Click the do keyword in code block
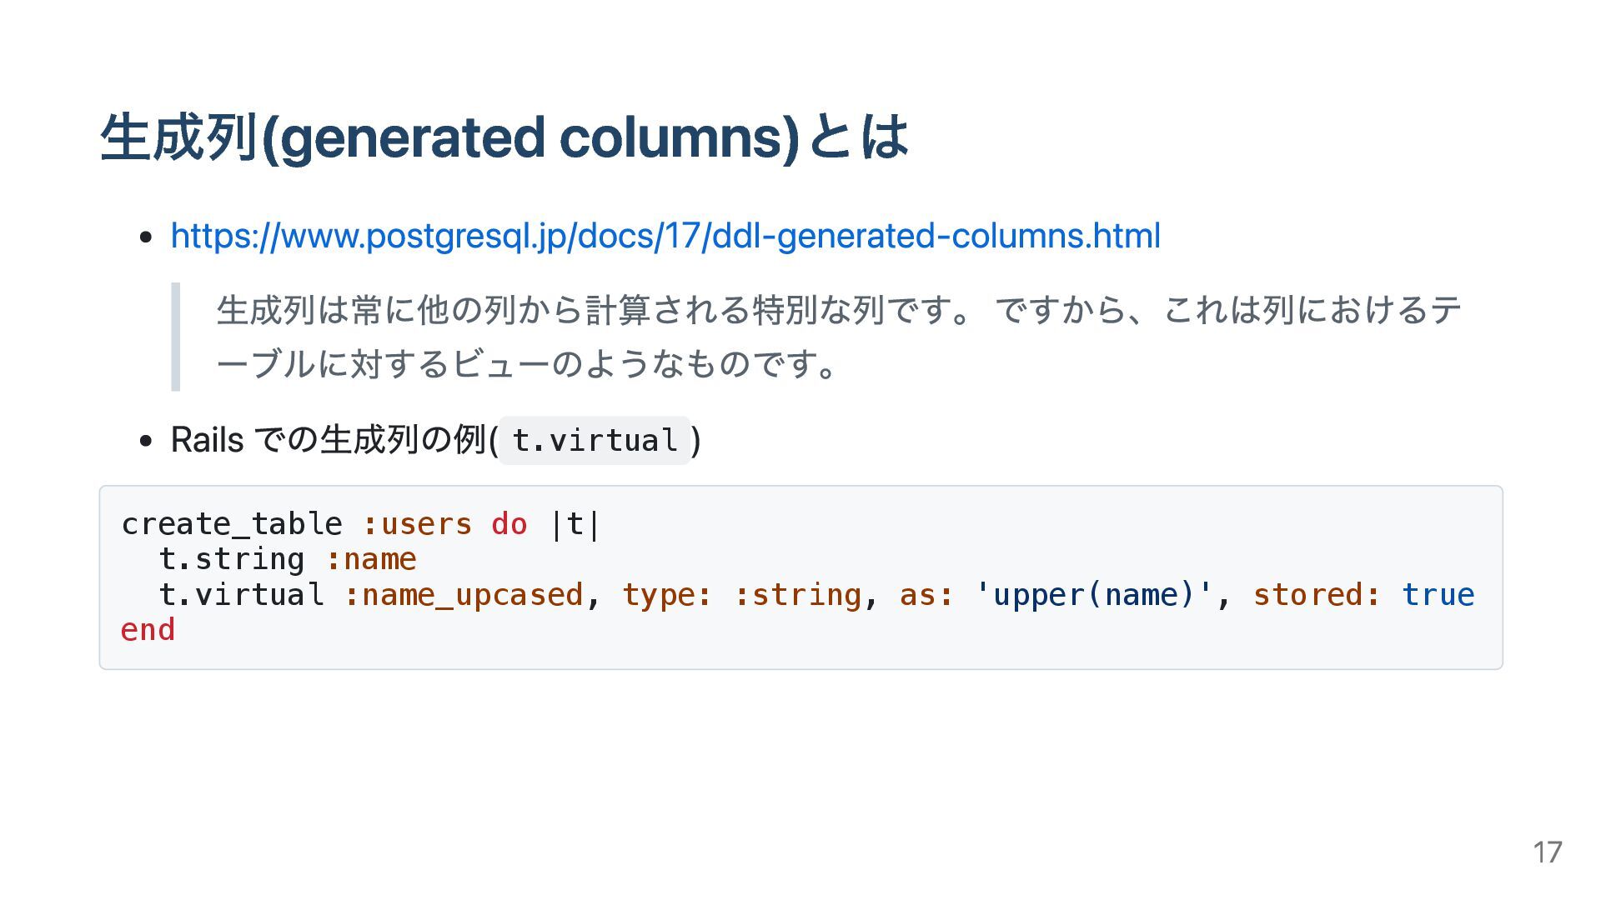The image size is (1601, 900). (x=509, y=524)
